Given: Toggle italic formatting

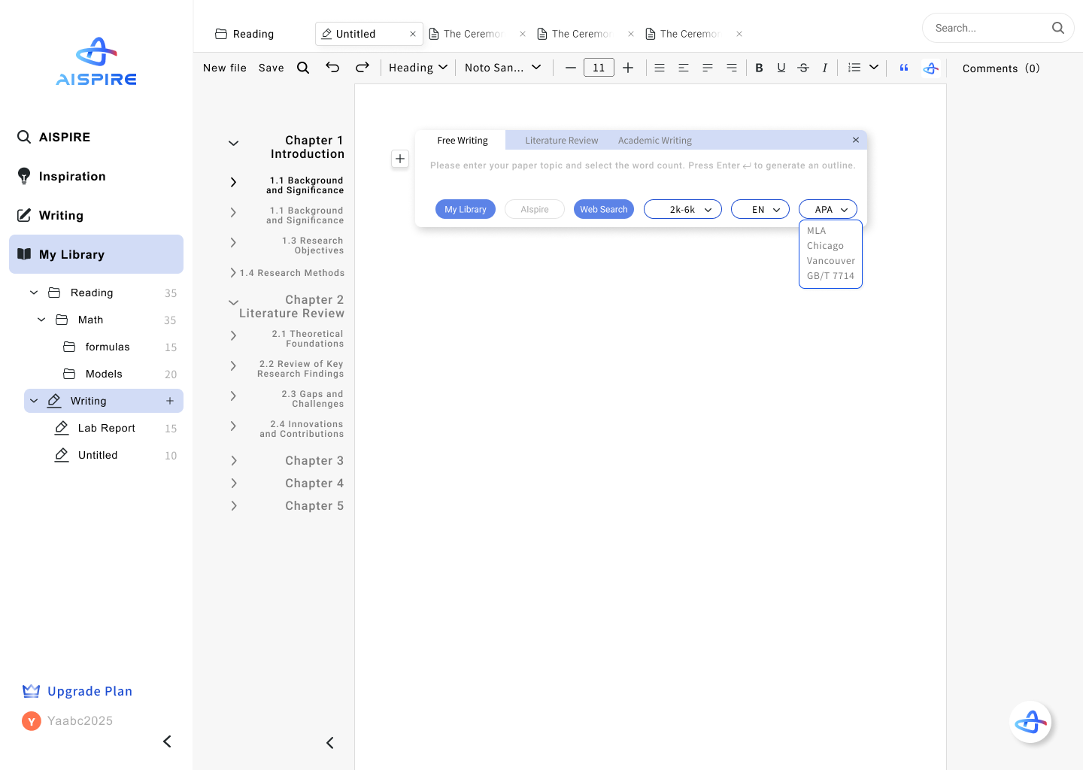Looking at the screenshot, I should (825, 68).
